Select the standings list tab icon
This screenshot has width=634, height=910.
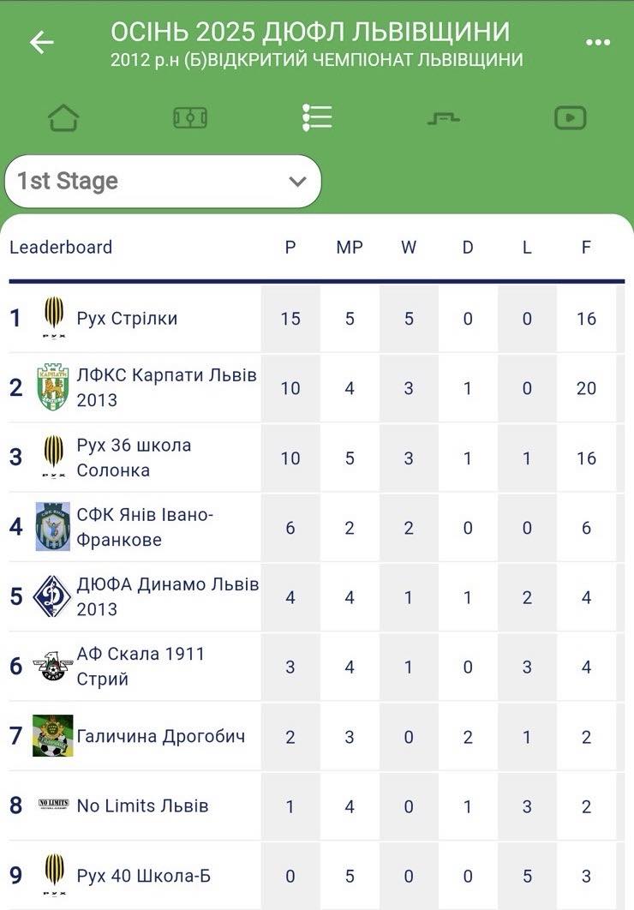click(x=317, y=117)
